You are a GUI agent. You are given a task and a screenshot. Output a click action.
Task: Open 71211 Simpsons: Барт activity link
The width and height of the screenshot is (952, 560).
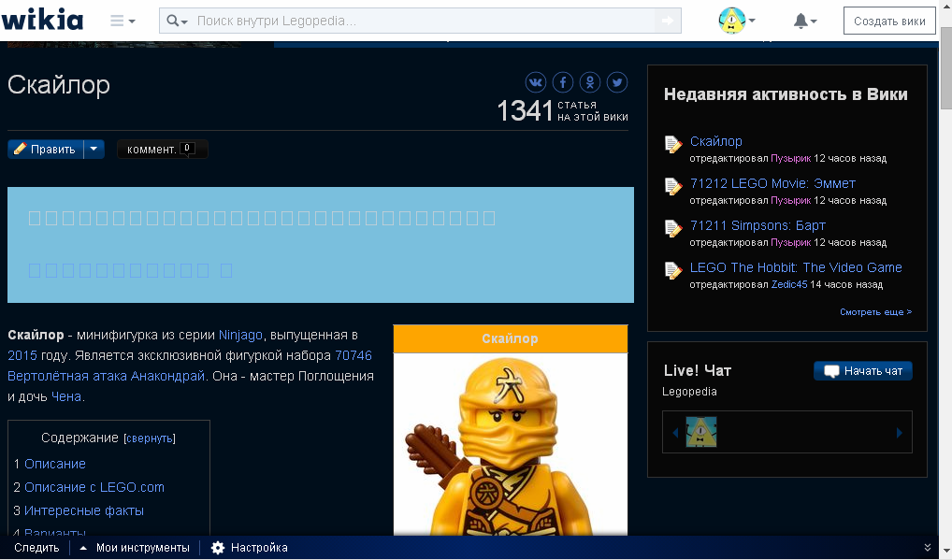pyautogui.click(x=757, y=225)
